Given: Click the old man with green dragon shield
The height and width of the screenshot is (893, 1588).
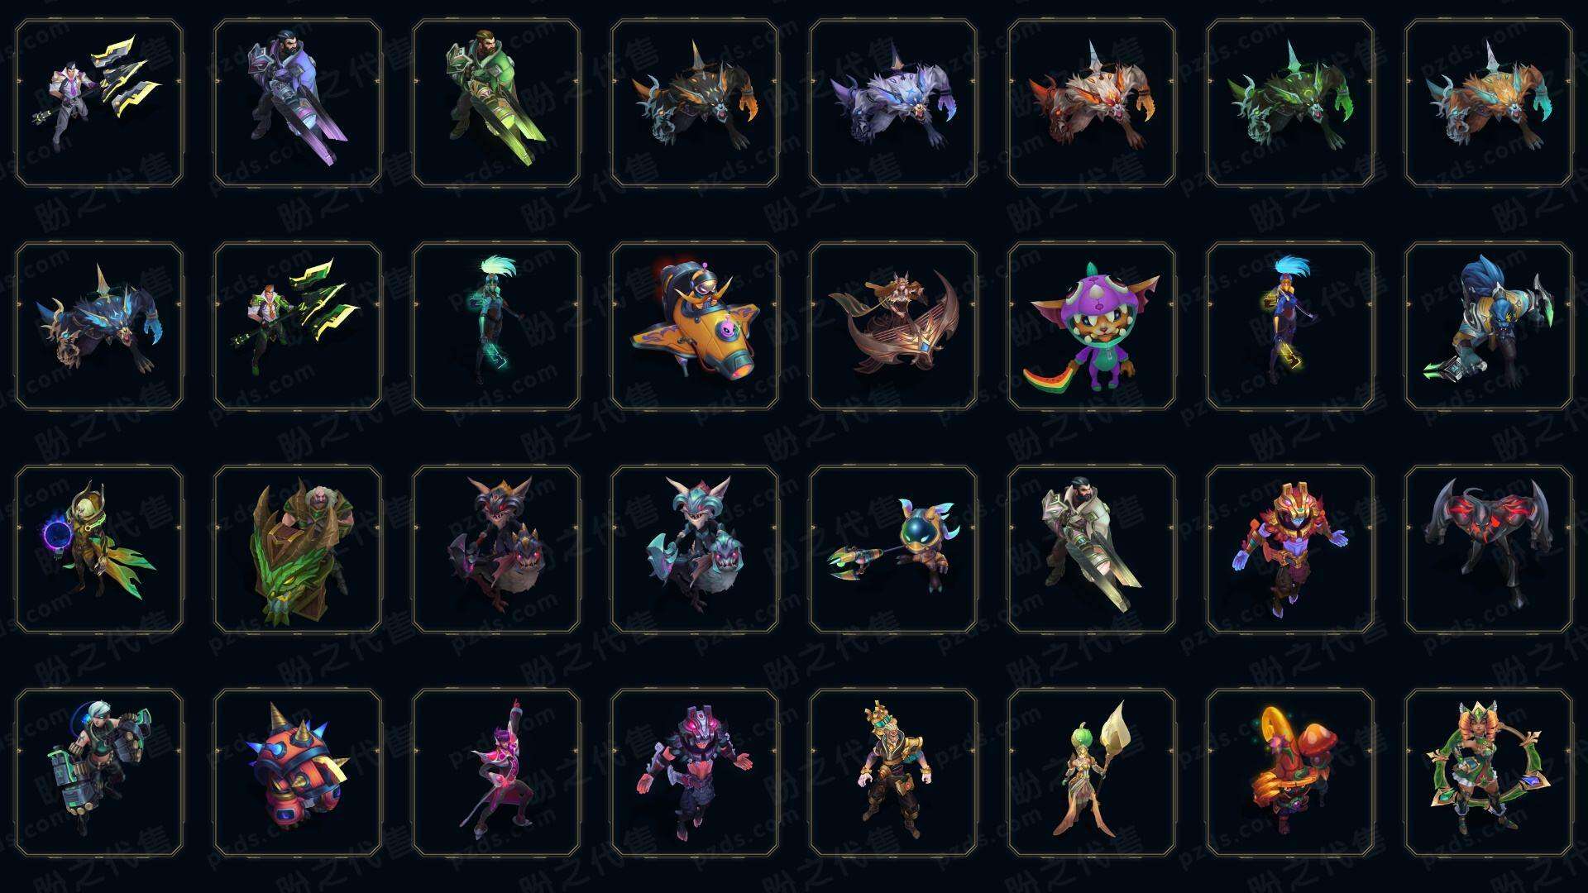Looking at the screenshot, I should [298, 549].
